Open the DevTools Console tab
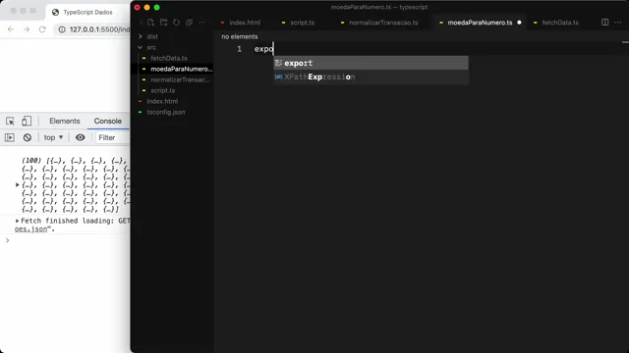 pyautogui.click(x=107, y=121)
